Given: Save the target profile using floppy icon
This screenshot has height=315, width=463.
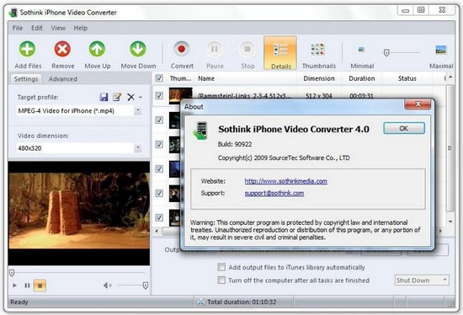Looking at the screenshot, I should [104, 97].
